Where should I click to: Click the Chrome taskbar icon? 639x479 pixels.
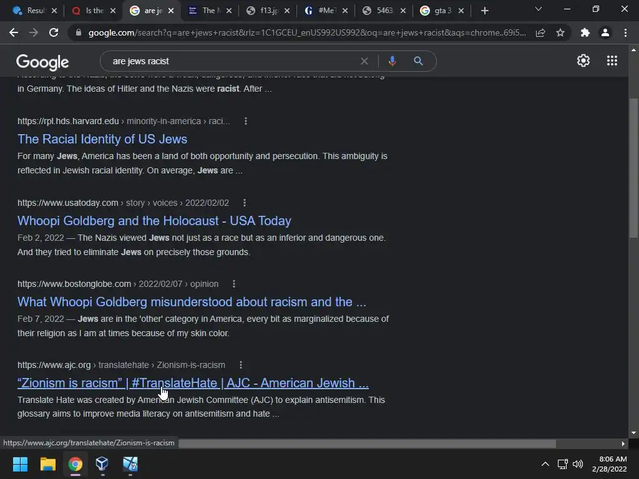coord(76,464)
